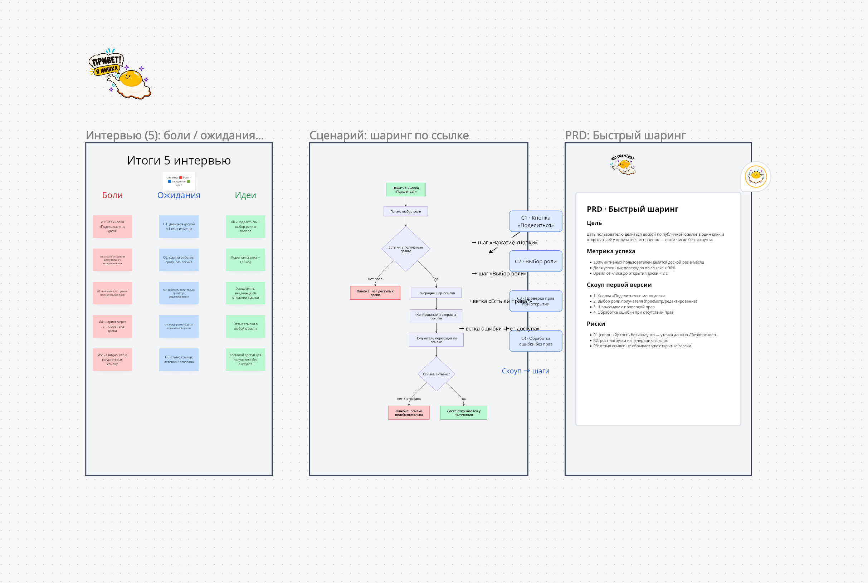Select the green node «Доска открывается у получателя»
Image resolution: width=868 pixels, height=583 pixels.
coord(463,413)
